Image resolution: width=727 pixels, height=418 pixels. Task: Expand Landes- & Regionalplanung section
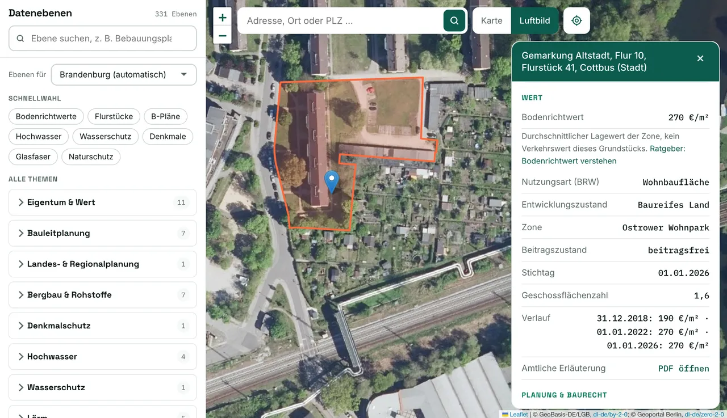pos(102,264)
